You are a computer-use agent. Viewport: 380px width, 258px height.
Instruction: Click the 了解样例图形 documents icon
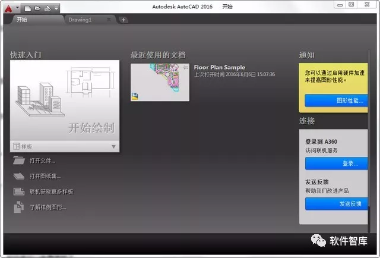click(18, 207)
